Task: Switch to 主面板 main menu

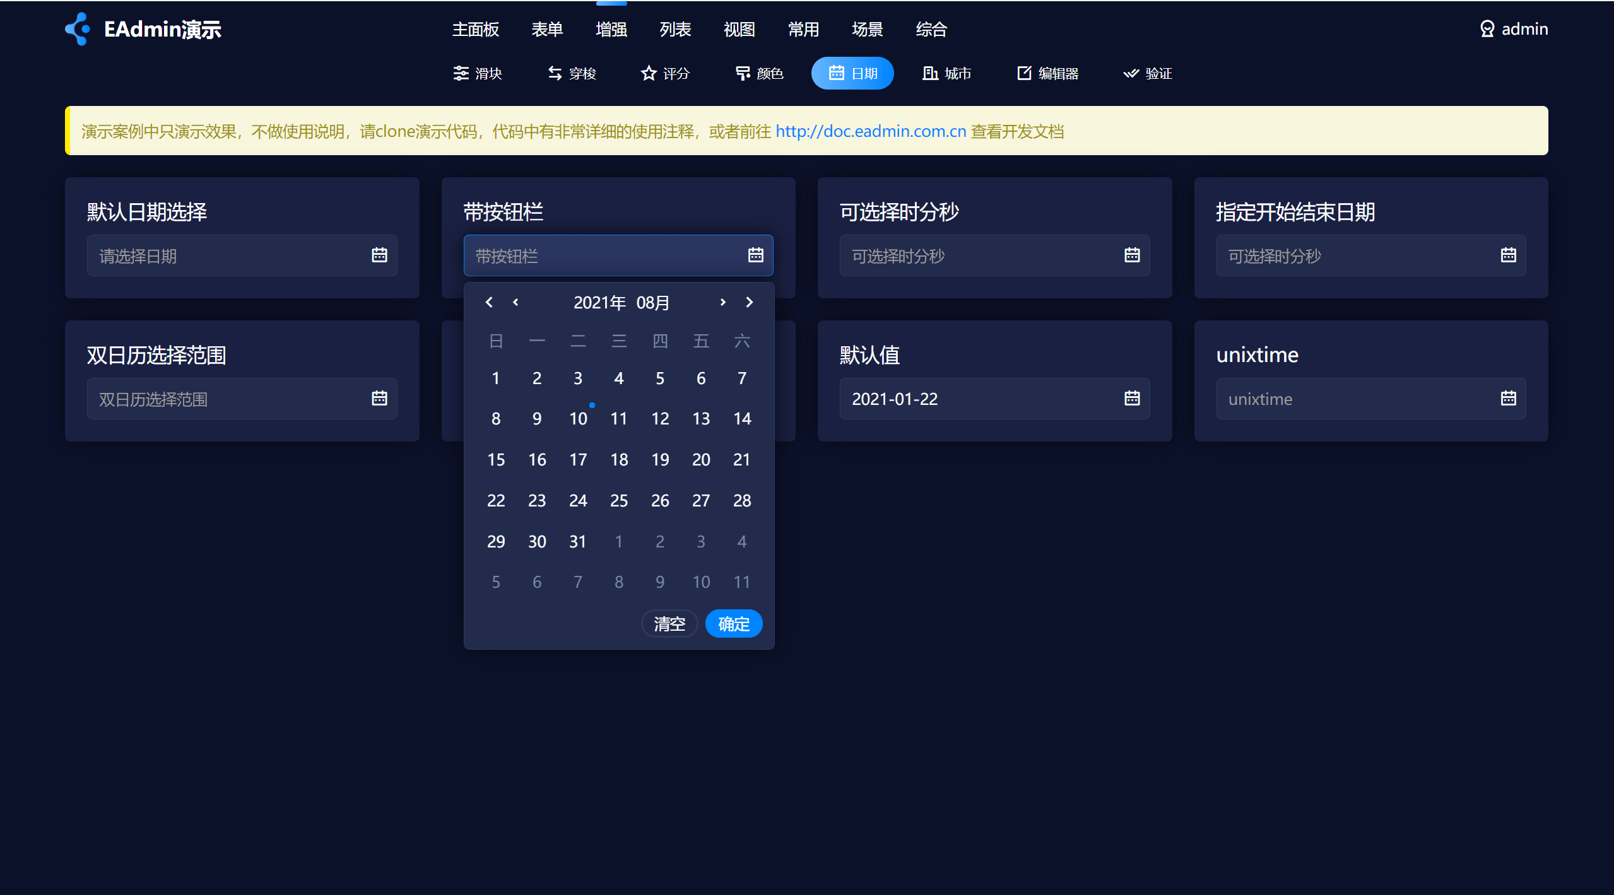Action: [x=476, y=29]
